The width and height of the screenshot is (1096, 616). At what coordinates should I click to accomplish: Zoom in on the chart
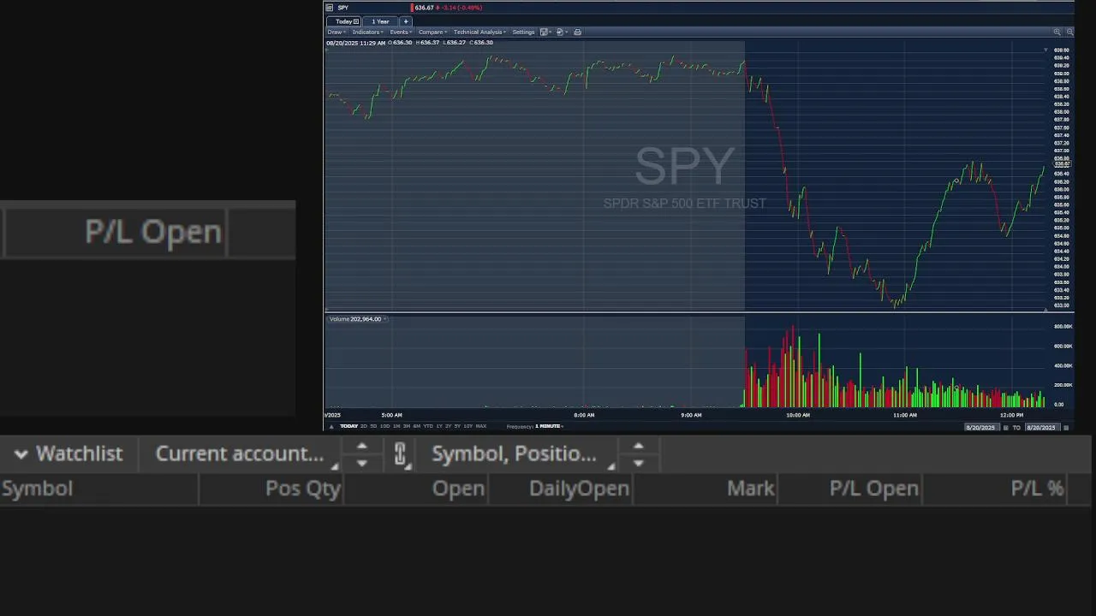1057,32
